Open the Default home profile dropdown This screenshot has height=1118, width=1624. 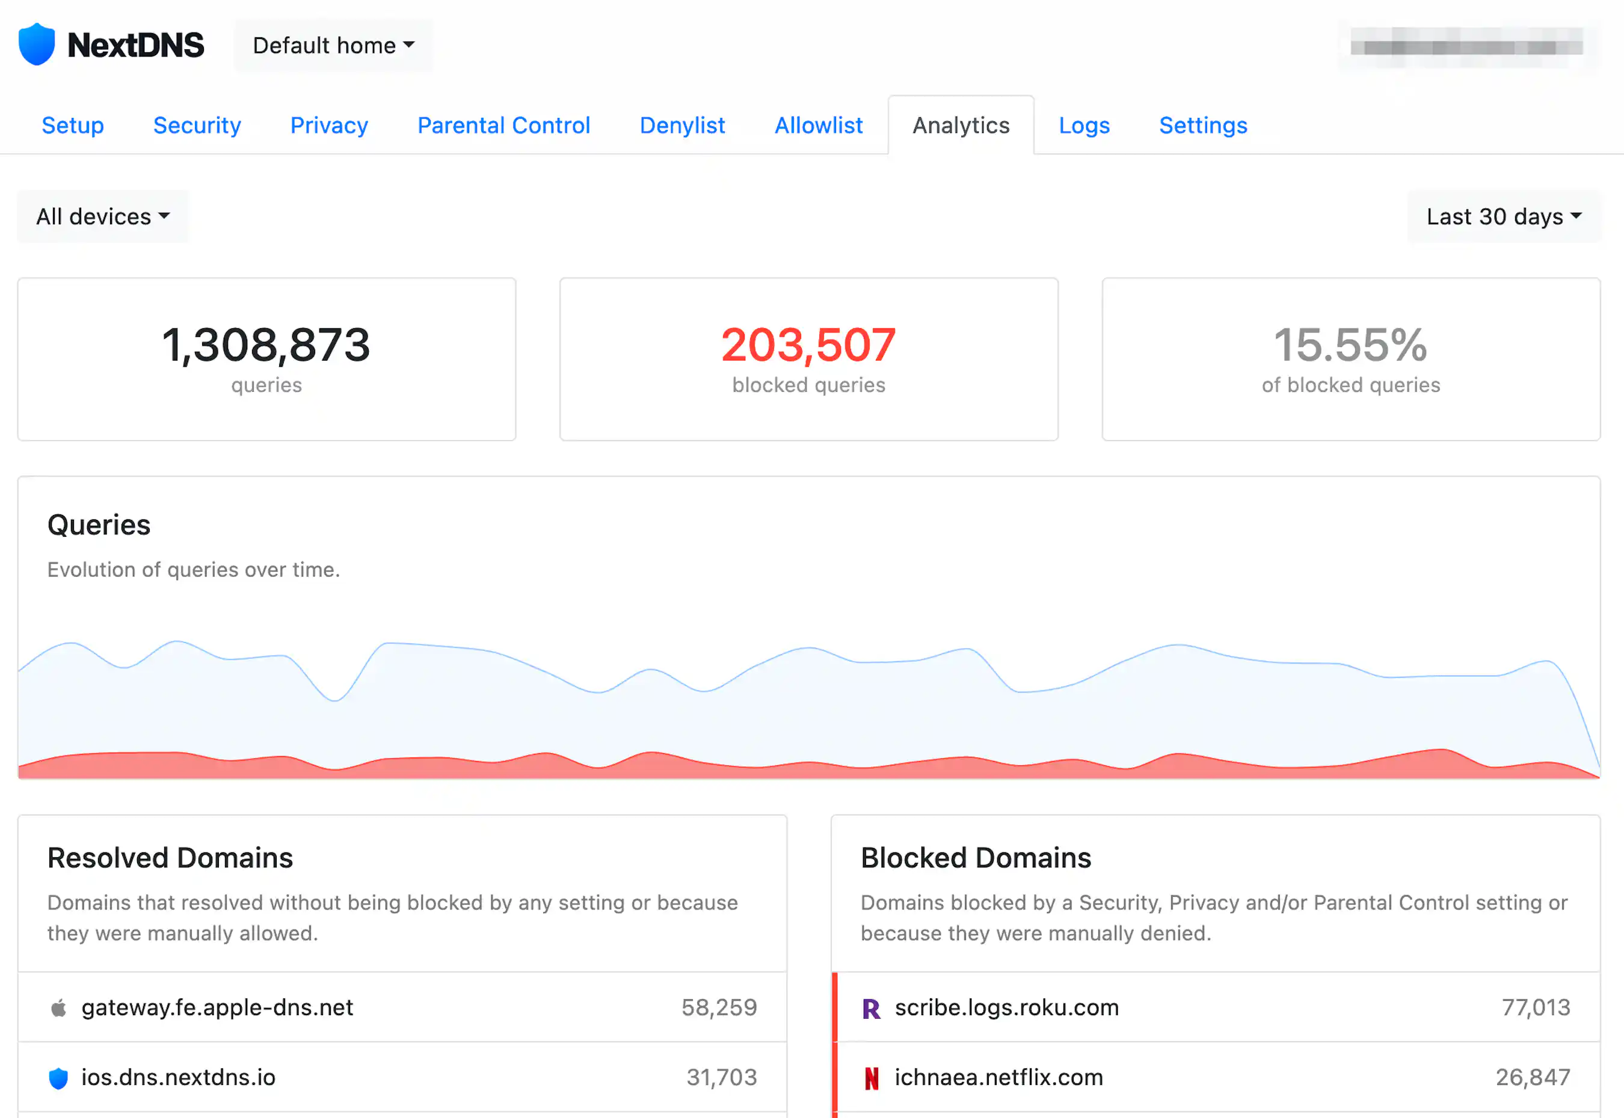point(333,45)
